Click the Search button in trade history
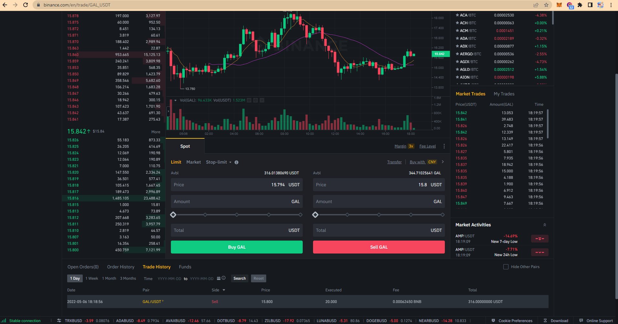The image size is (618, 324). [240, 278]
